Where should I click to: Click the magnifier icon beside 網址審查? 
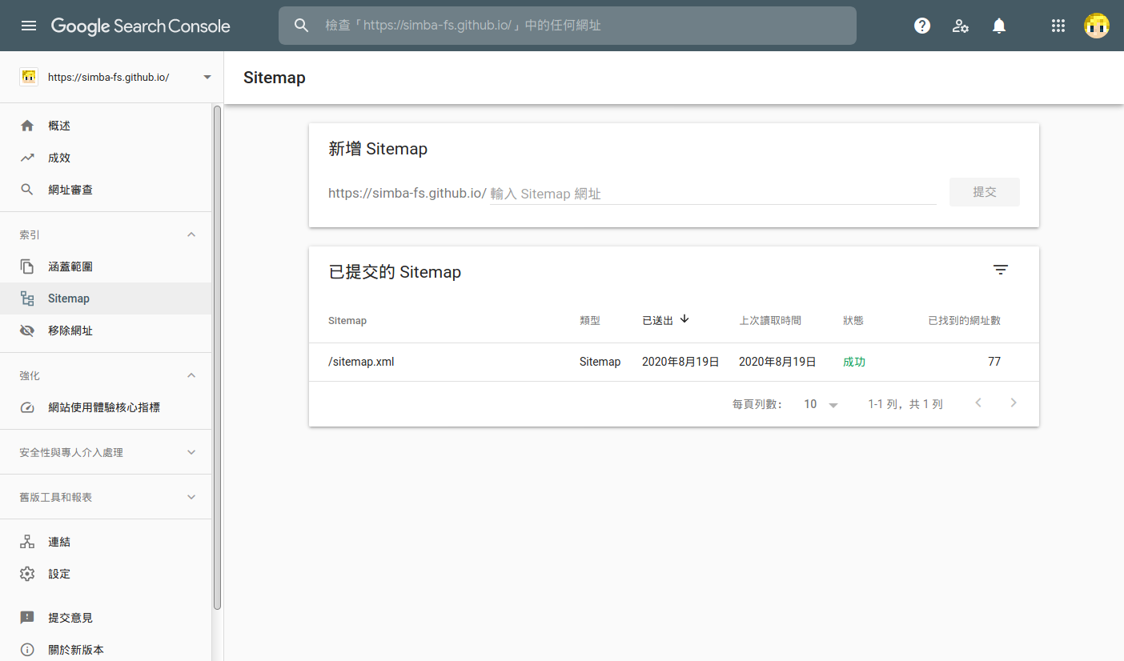27,190
